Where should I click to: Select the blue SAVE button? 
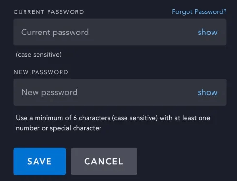click(40, 161)
